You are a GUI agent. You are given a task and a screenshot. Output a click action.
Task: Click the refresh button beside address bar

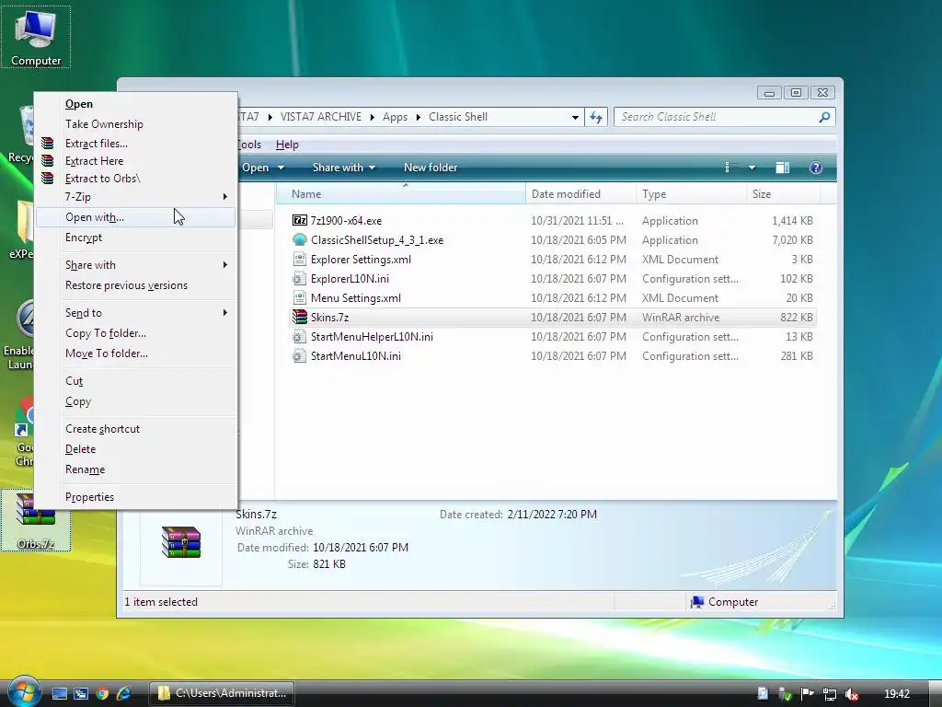click(x=596, y=117)
